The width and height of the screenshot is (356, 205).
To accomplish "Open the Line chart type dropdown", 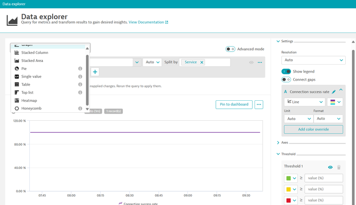I will point(304,102).
